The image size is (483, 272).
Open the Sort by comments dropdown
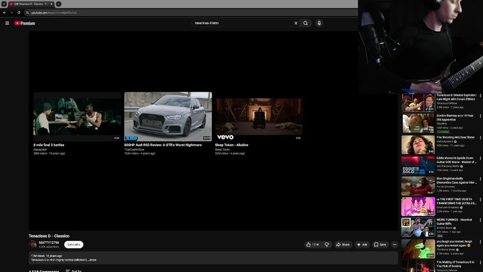(x=73, y=270)
